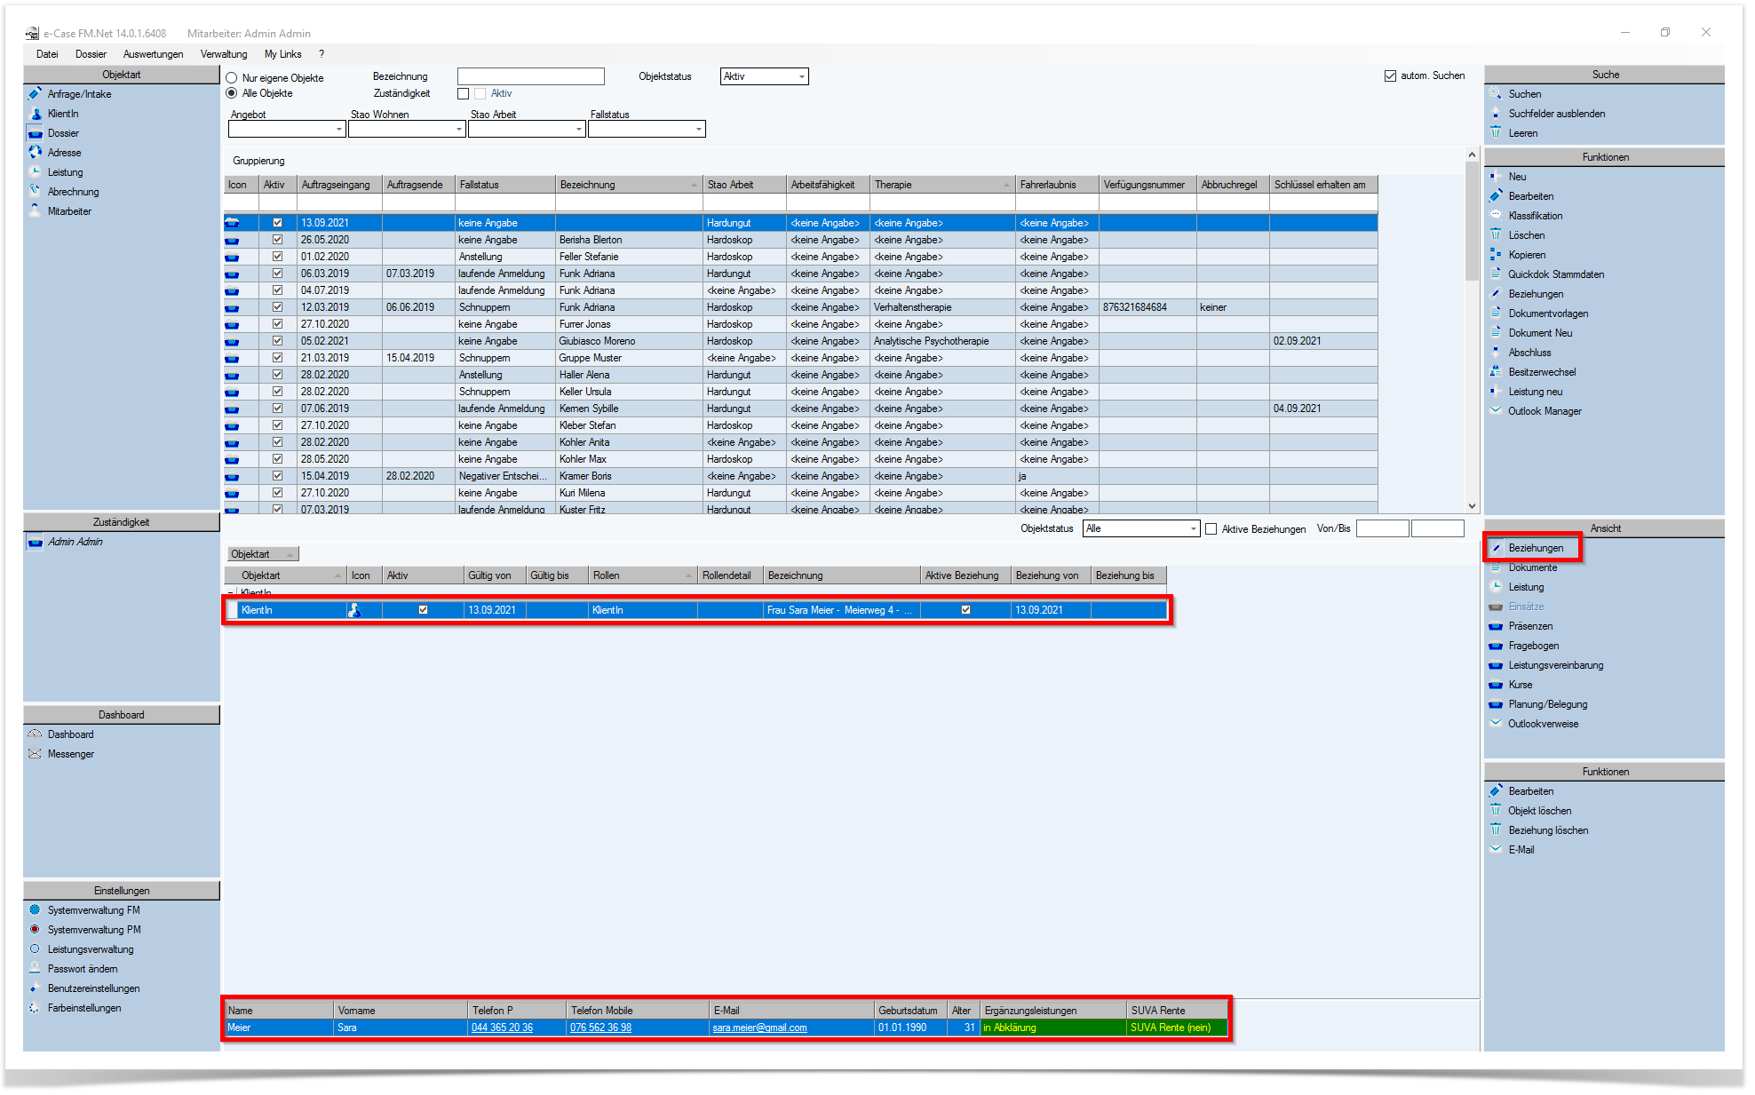This screenshot has width=1755, height=1095.
Task: Click sara.meier@gmail.com email link
Action: click(x=759, y=1028)
